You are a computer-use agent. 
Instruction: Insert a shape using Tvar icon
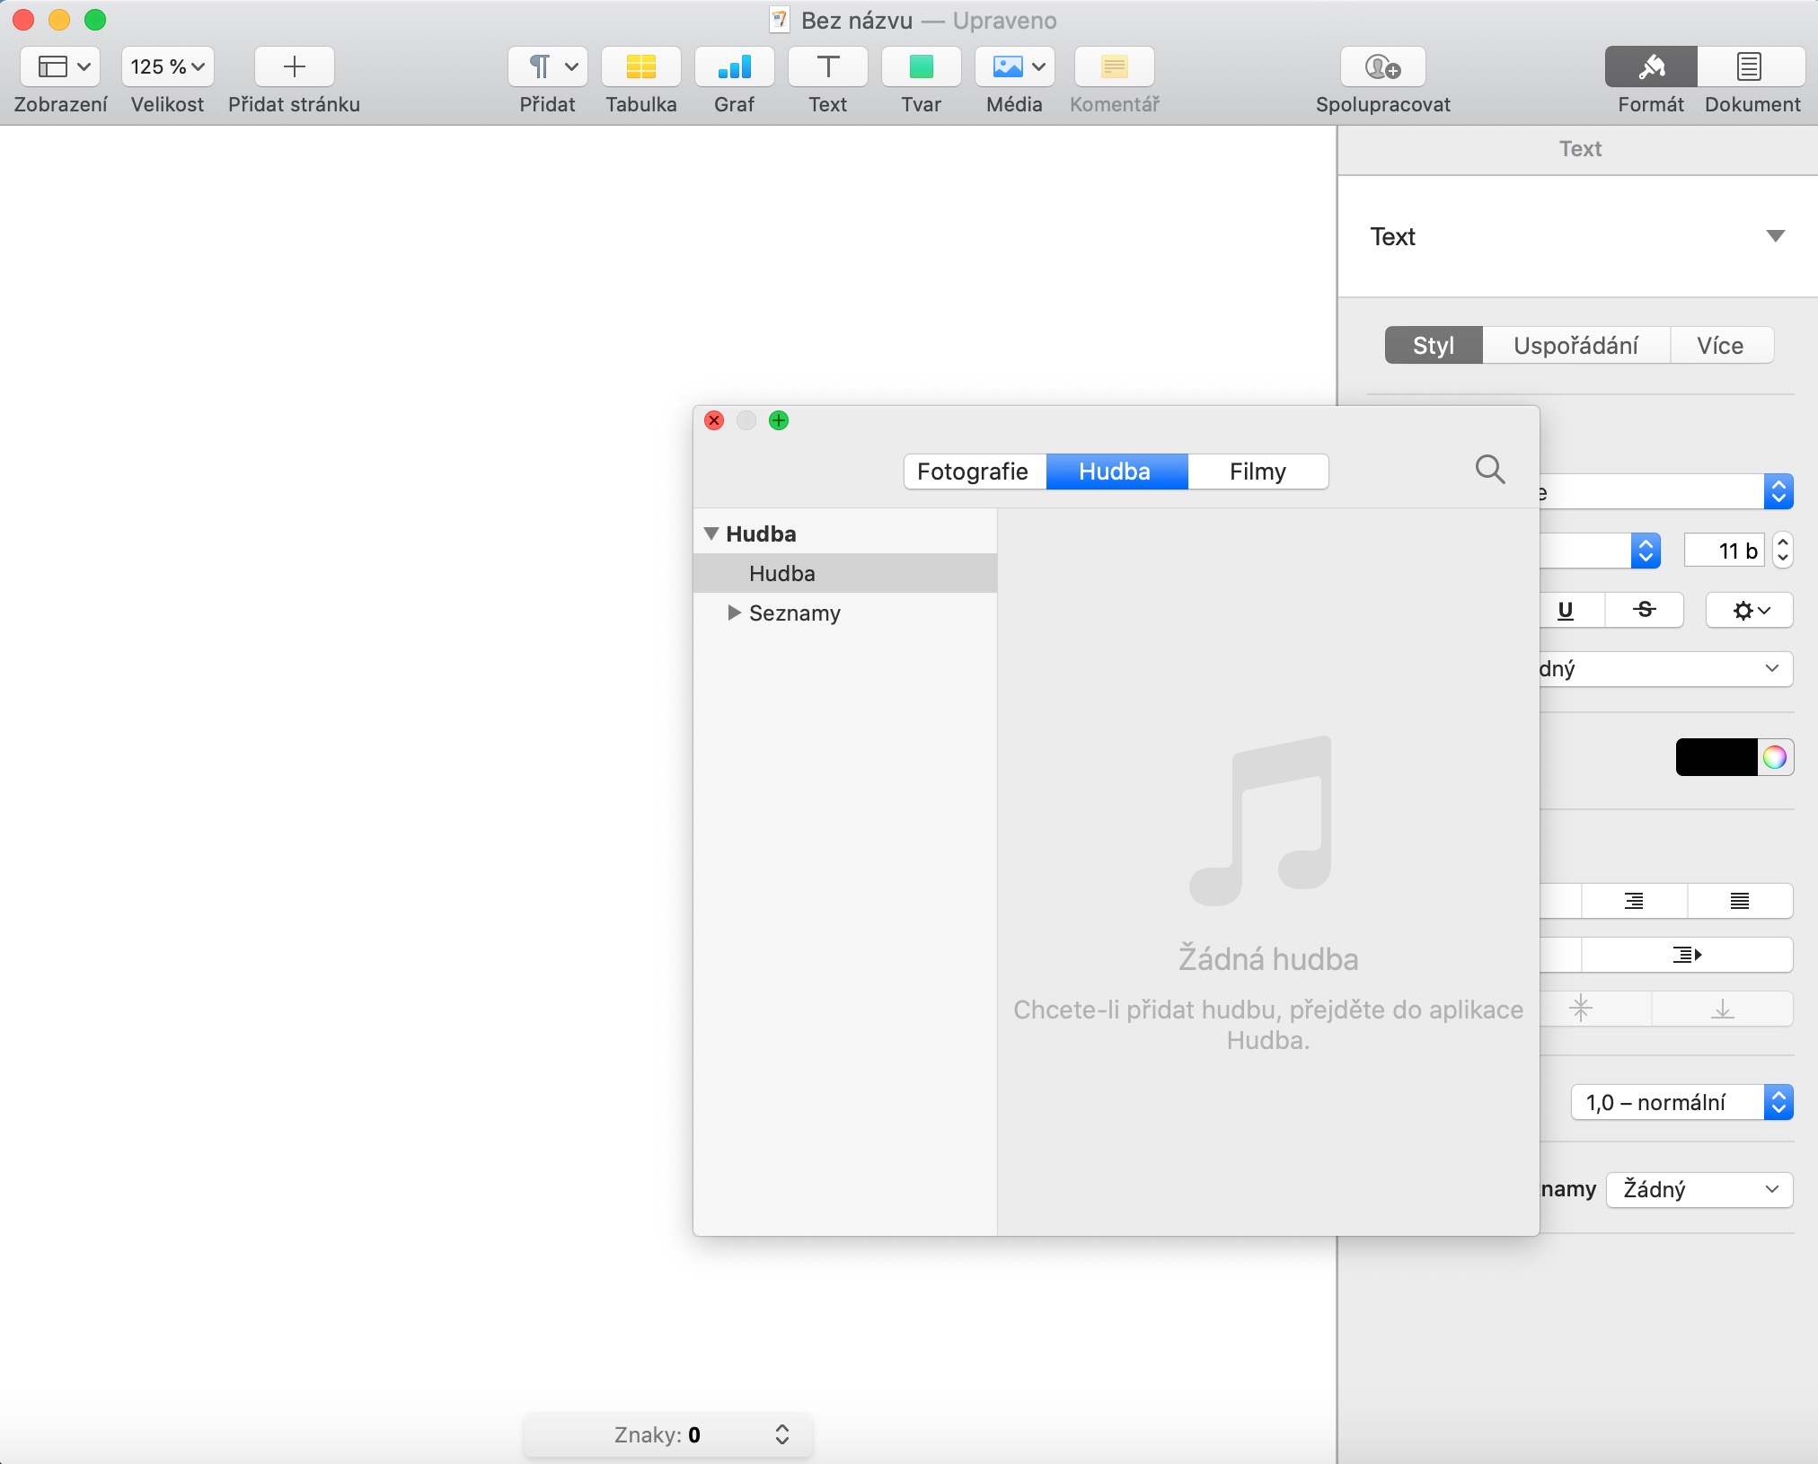click(x=921, y=66)
